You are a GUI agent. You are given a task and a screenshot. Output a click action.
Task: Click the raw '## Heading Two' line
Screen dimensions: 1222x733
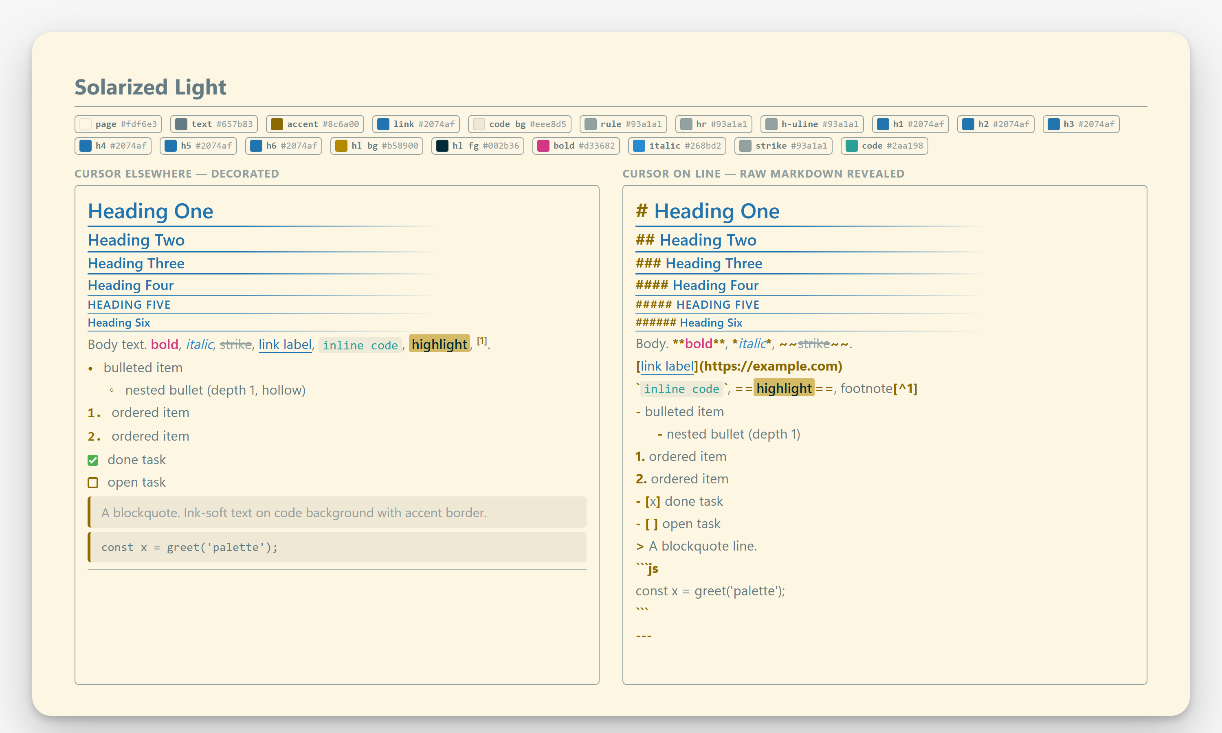[x=696, y=240]
